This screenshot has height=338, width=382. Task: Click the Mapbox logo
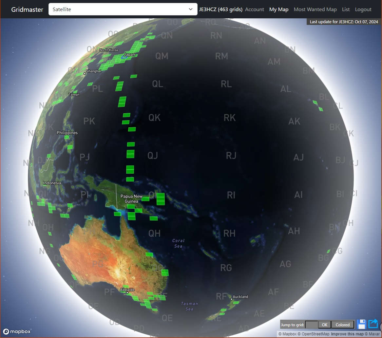pyautogui.click(x=17, y=331)
